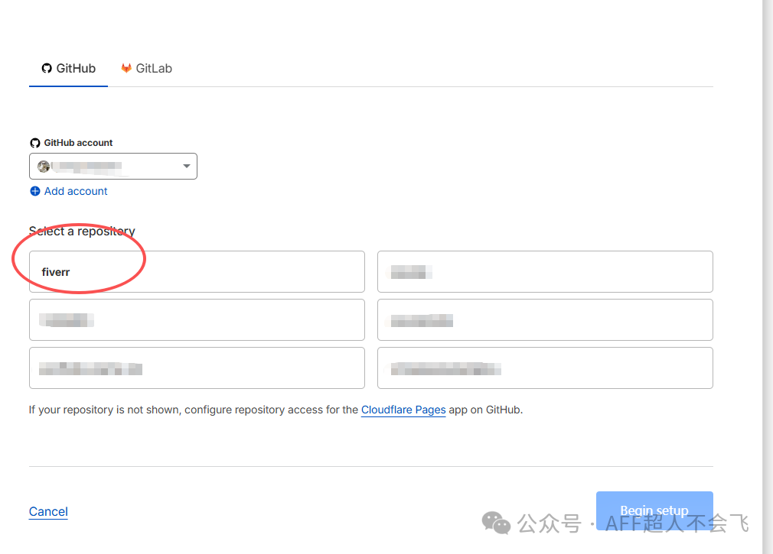Open the Cloudflare Pages link
This screenshot has width=773, height=554.
tap(403, 410)
